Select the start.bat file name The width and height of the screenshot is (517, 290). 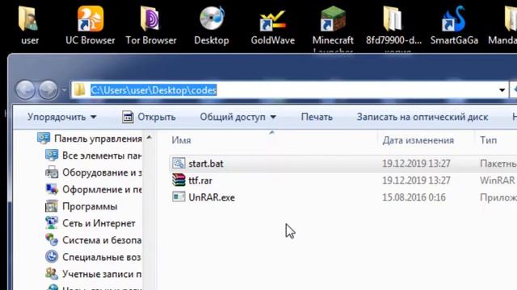coord(206,164)
